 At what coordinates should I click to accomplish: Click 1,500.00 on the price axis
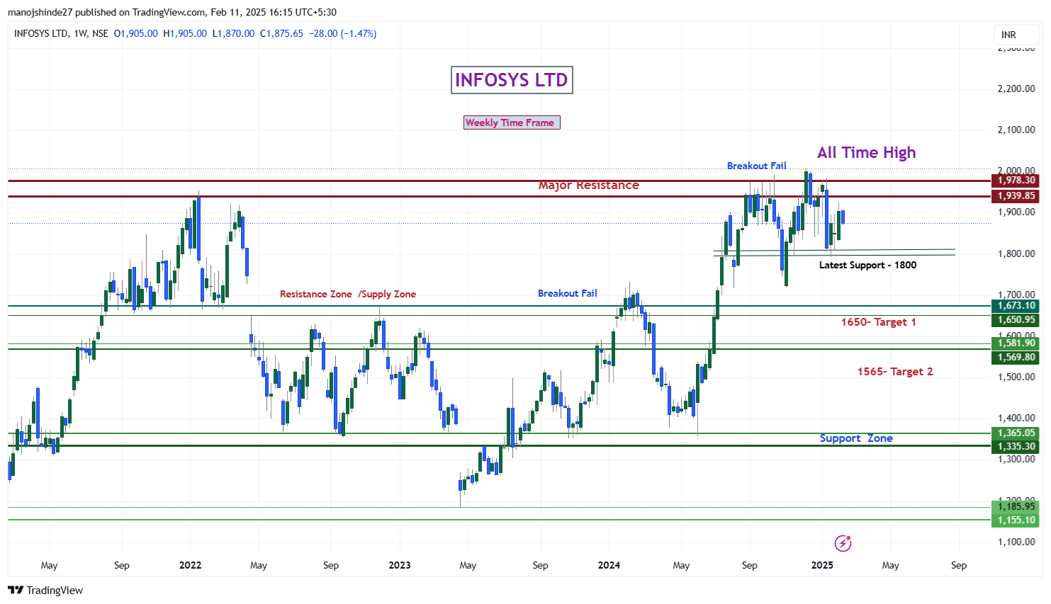pyautogui.click(x=1016, y=377)
